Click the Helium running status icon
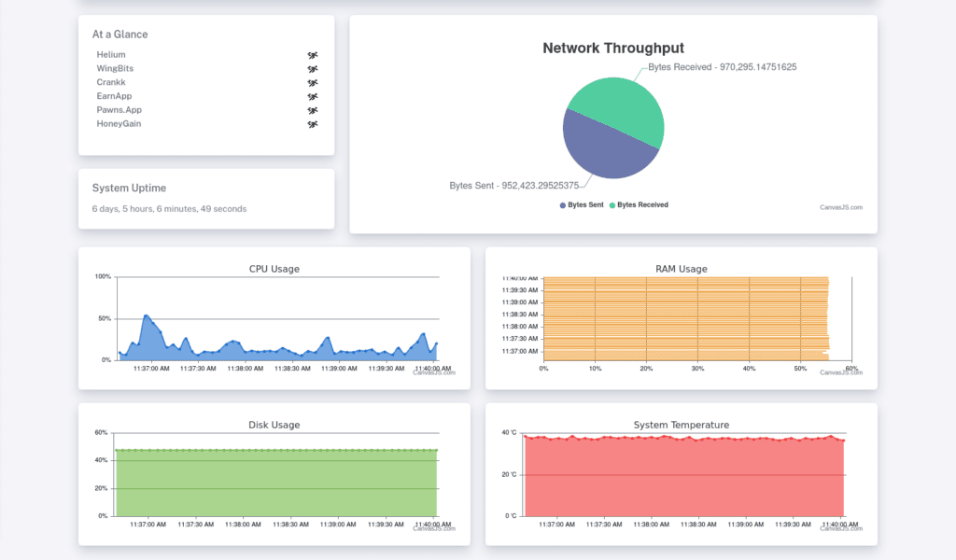956x560 pixels. click(x=311, y=54)
